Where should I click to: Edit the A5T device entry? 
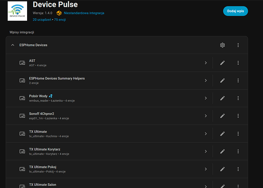click(x=223, y=63)
